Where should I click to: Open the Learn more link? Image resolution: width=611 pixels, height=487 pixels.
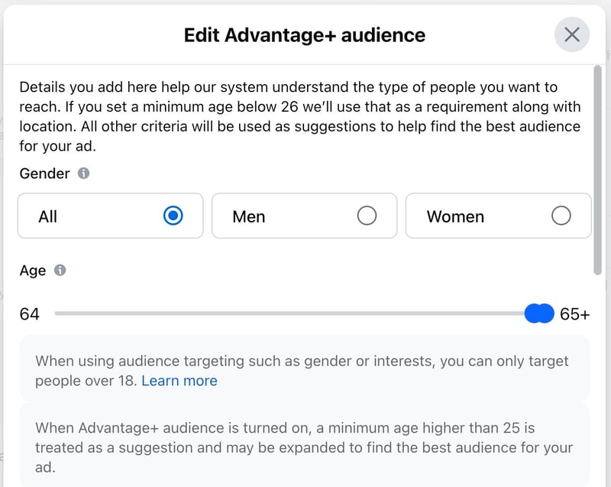tap(179, 380)
